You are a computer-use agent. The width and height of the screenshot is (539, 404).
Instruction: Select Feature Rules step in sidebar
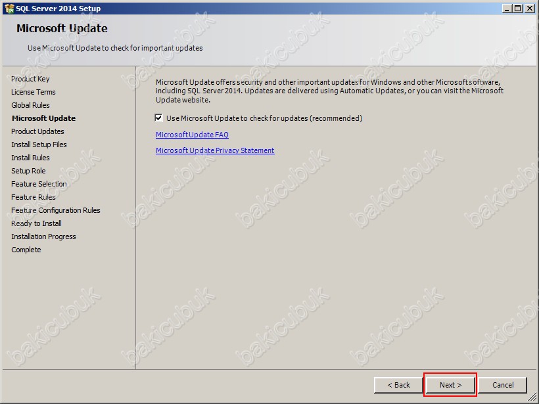pos(34,197)
